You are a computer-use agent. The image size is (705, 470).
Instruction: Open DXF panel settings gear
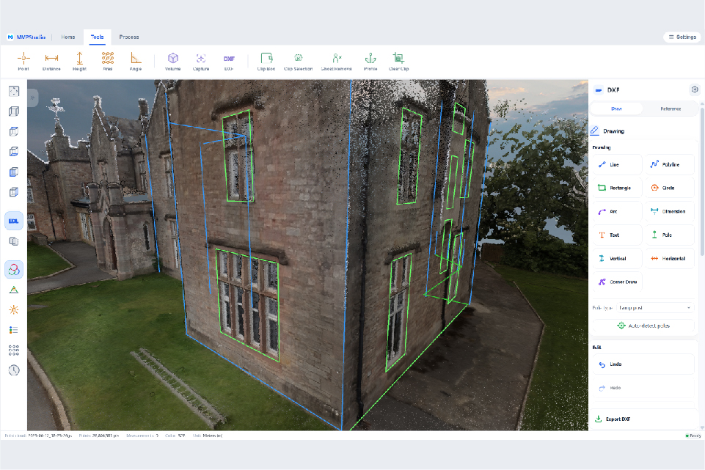(x=695, y=89)
